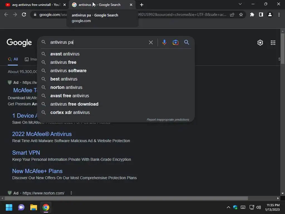The image size is (285, 214).
Task: Choose suggestion avast antivirus
Action: click(116, 54)
